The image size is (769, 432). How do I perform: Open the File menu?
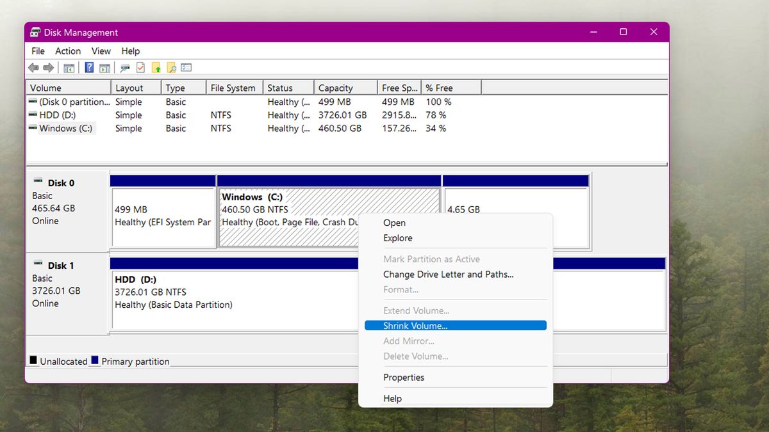38,51
